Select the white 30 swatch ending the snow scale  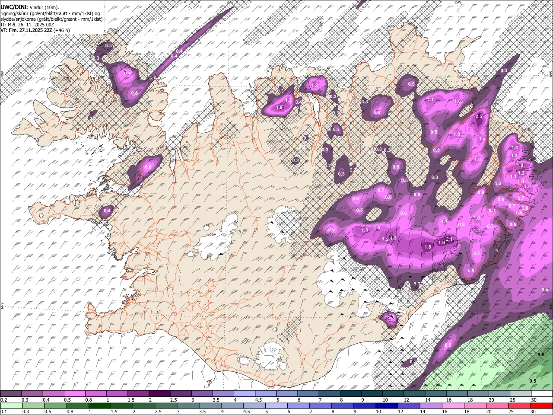click(542, 394)
